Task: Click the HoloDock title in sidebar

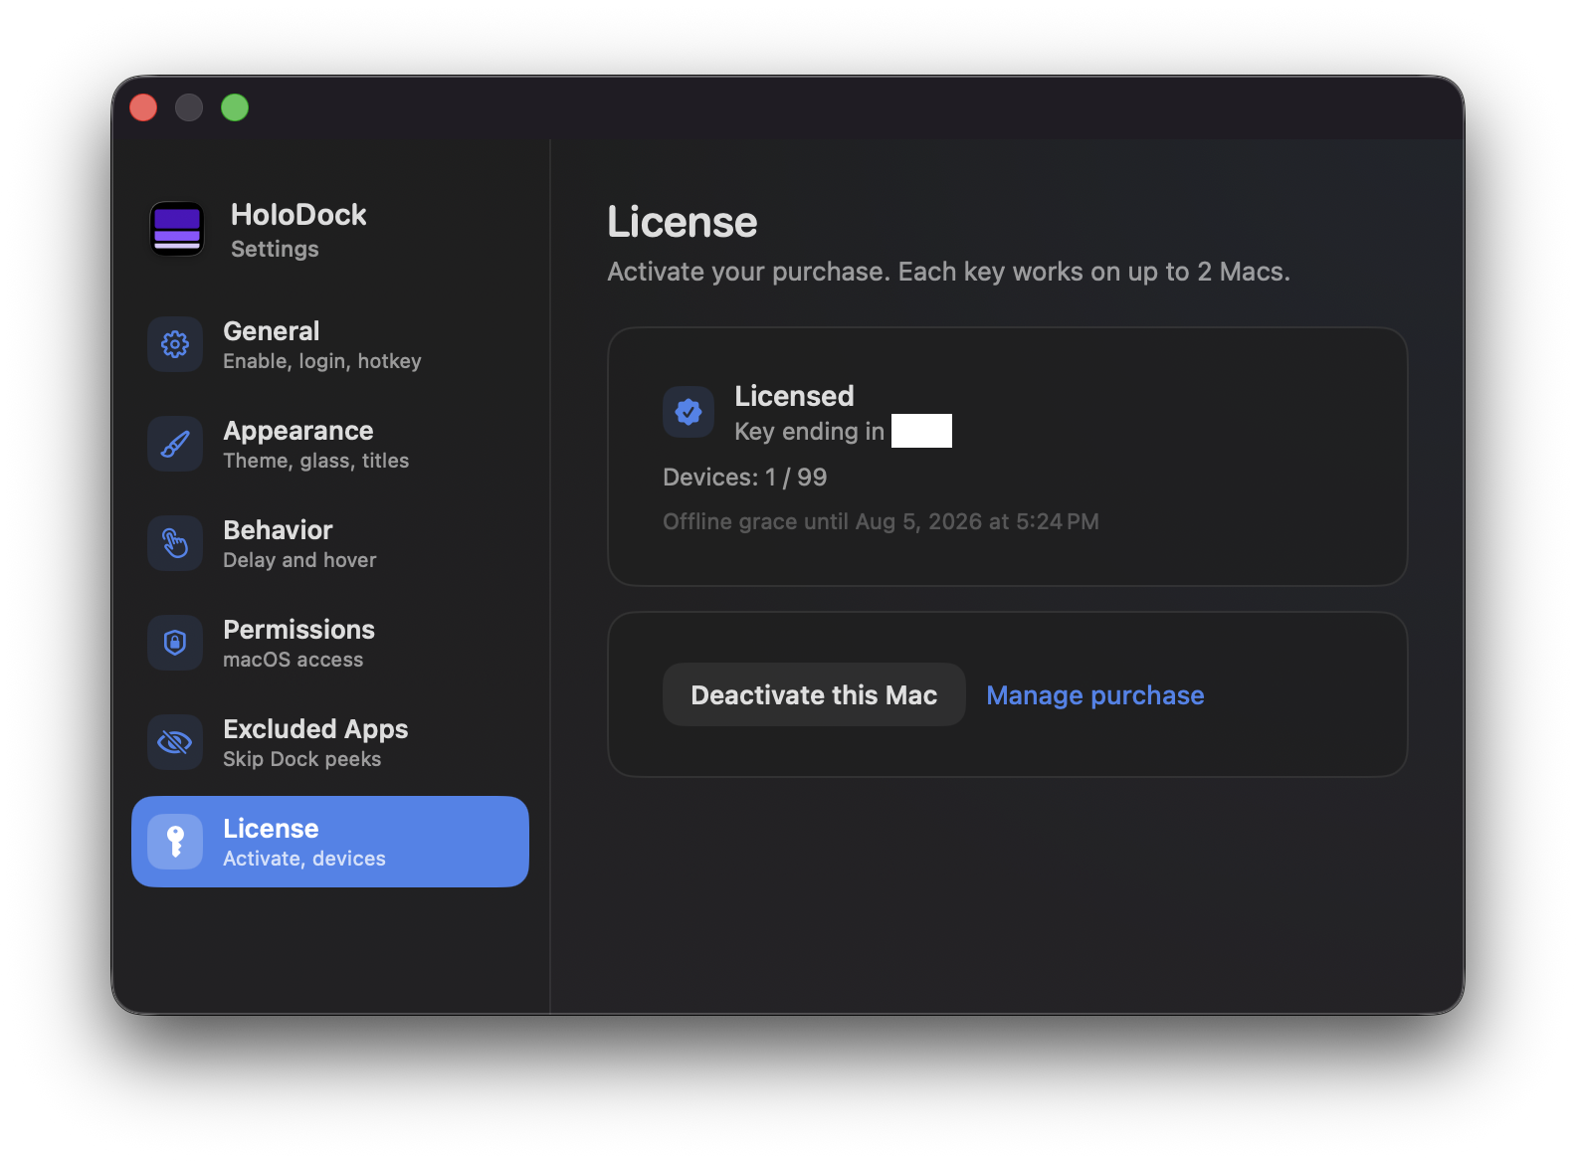Action: (x=298, y=215)
